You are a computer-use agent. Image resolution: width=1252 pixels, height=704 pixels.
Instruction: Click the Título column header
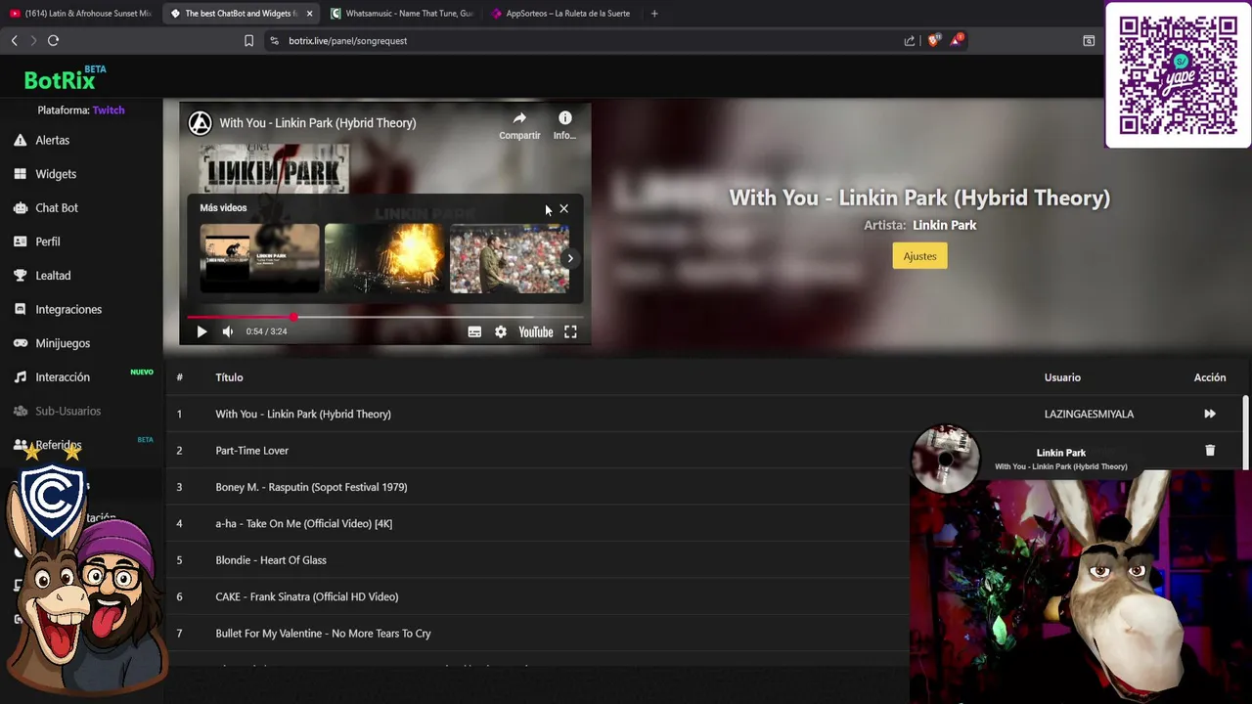pyautogui.click(x=229, y=377)
